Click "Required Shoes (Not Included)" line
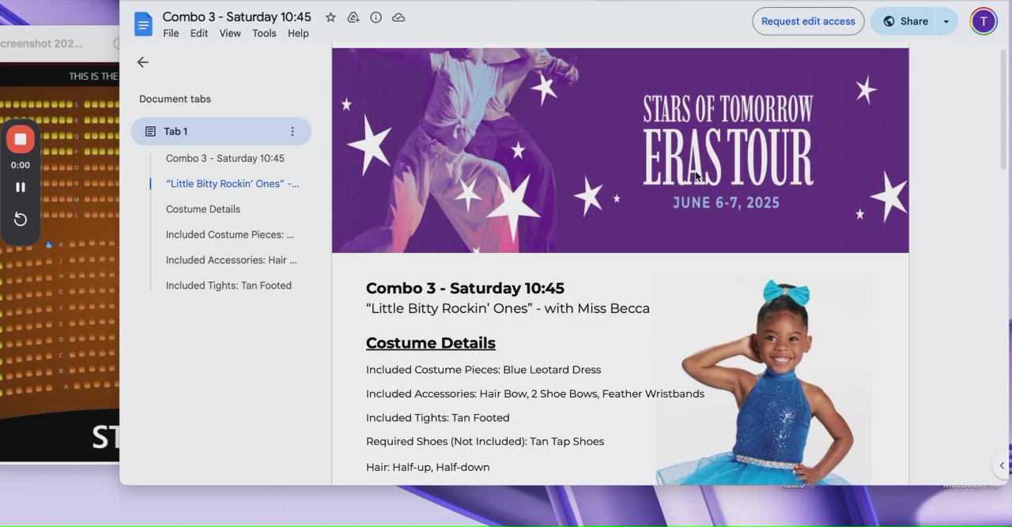 click(485, 442)
